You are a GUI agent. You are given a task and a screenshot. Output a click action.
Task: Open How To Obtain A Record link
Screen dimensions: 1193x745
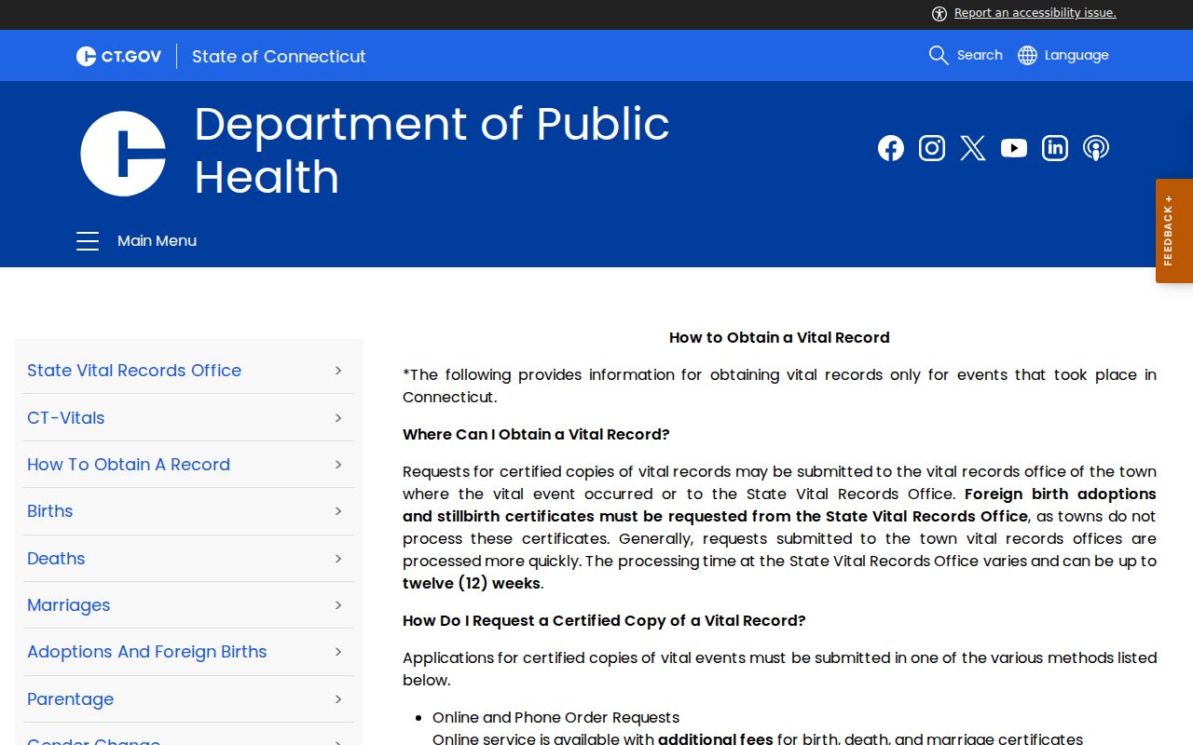[x=129, y=465]
